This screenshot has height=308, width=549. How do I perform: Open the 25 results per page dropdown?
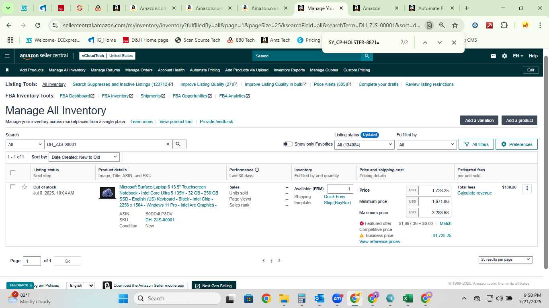(506, 259)
